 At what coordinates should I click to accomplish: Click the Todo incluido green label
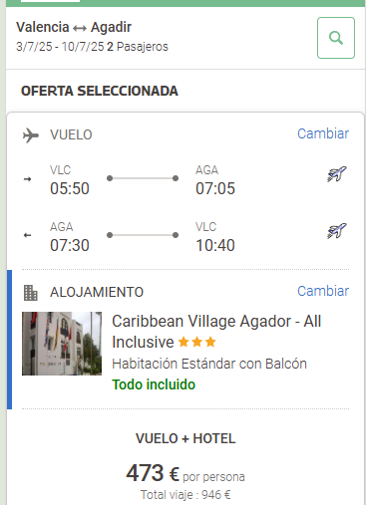pyautogui.click(x=154, y=384)
